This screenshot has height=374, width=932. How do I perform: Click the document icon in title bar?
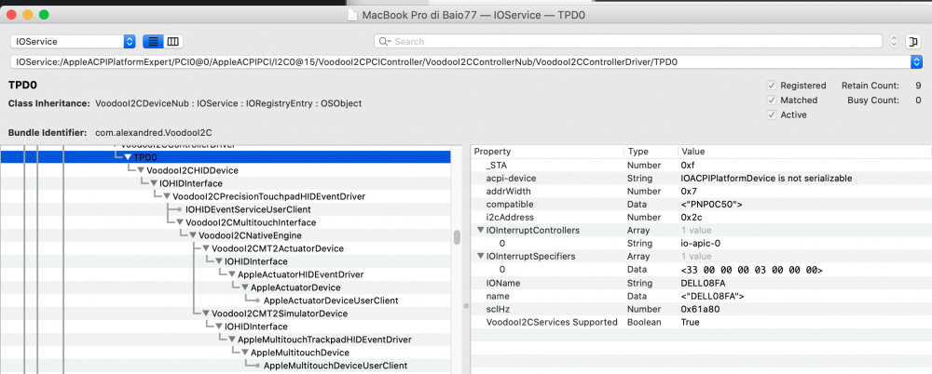click(353, 15)
